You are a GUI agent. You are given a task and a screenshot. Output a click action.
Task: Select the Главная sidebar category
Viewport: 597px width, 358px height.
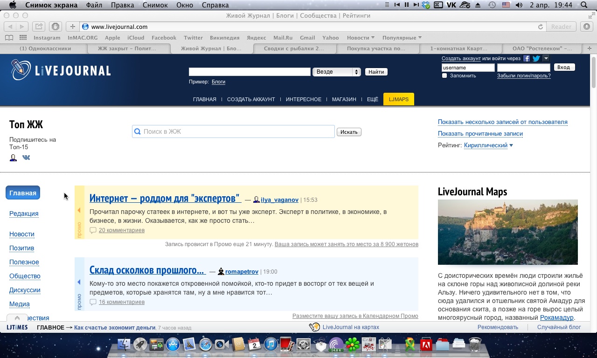click(x=23, y=193)
